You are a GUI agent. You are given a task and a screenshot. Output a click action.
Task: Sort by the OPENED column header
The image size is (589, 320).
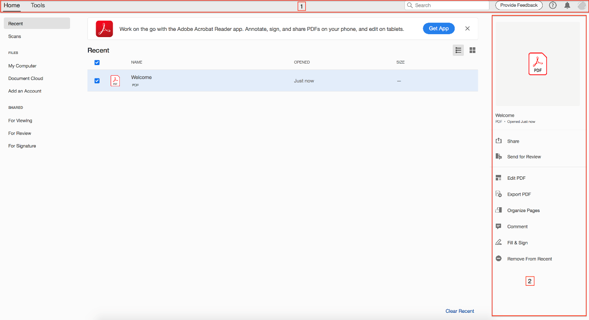point(302,62)
